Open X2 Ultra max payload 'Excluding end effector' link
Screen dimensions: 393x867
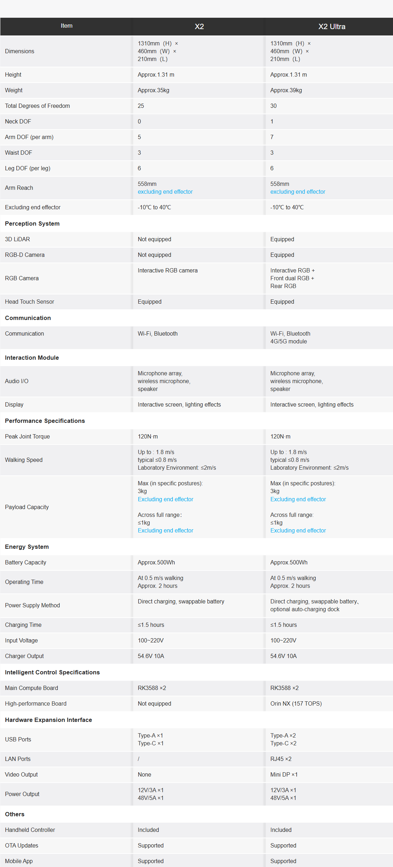coord(298,499)
